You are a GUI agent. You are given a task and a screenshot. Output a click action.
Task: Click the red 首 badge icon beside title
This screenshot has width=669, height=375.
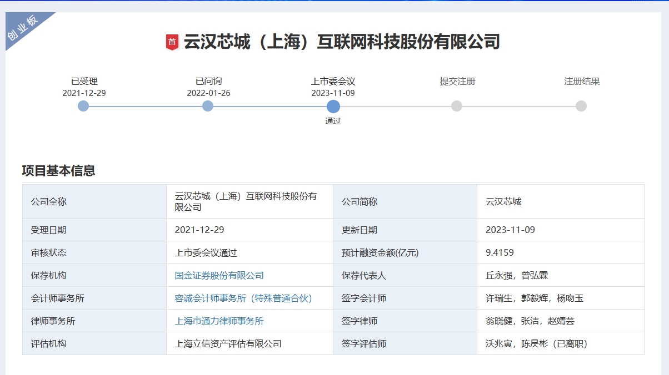pyautogui.click(x=172, y=42)
